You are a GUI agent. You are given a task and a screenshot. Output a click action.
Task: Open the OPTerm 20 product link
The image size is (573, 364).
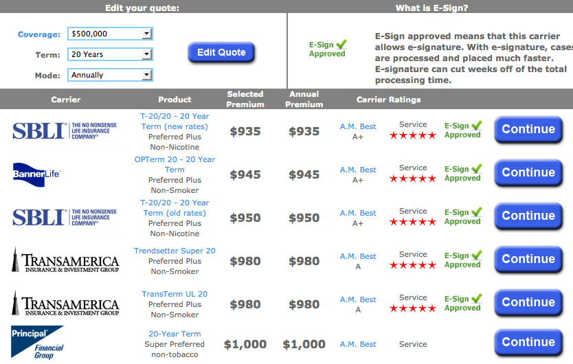click(x=175, y=164)
